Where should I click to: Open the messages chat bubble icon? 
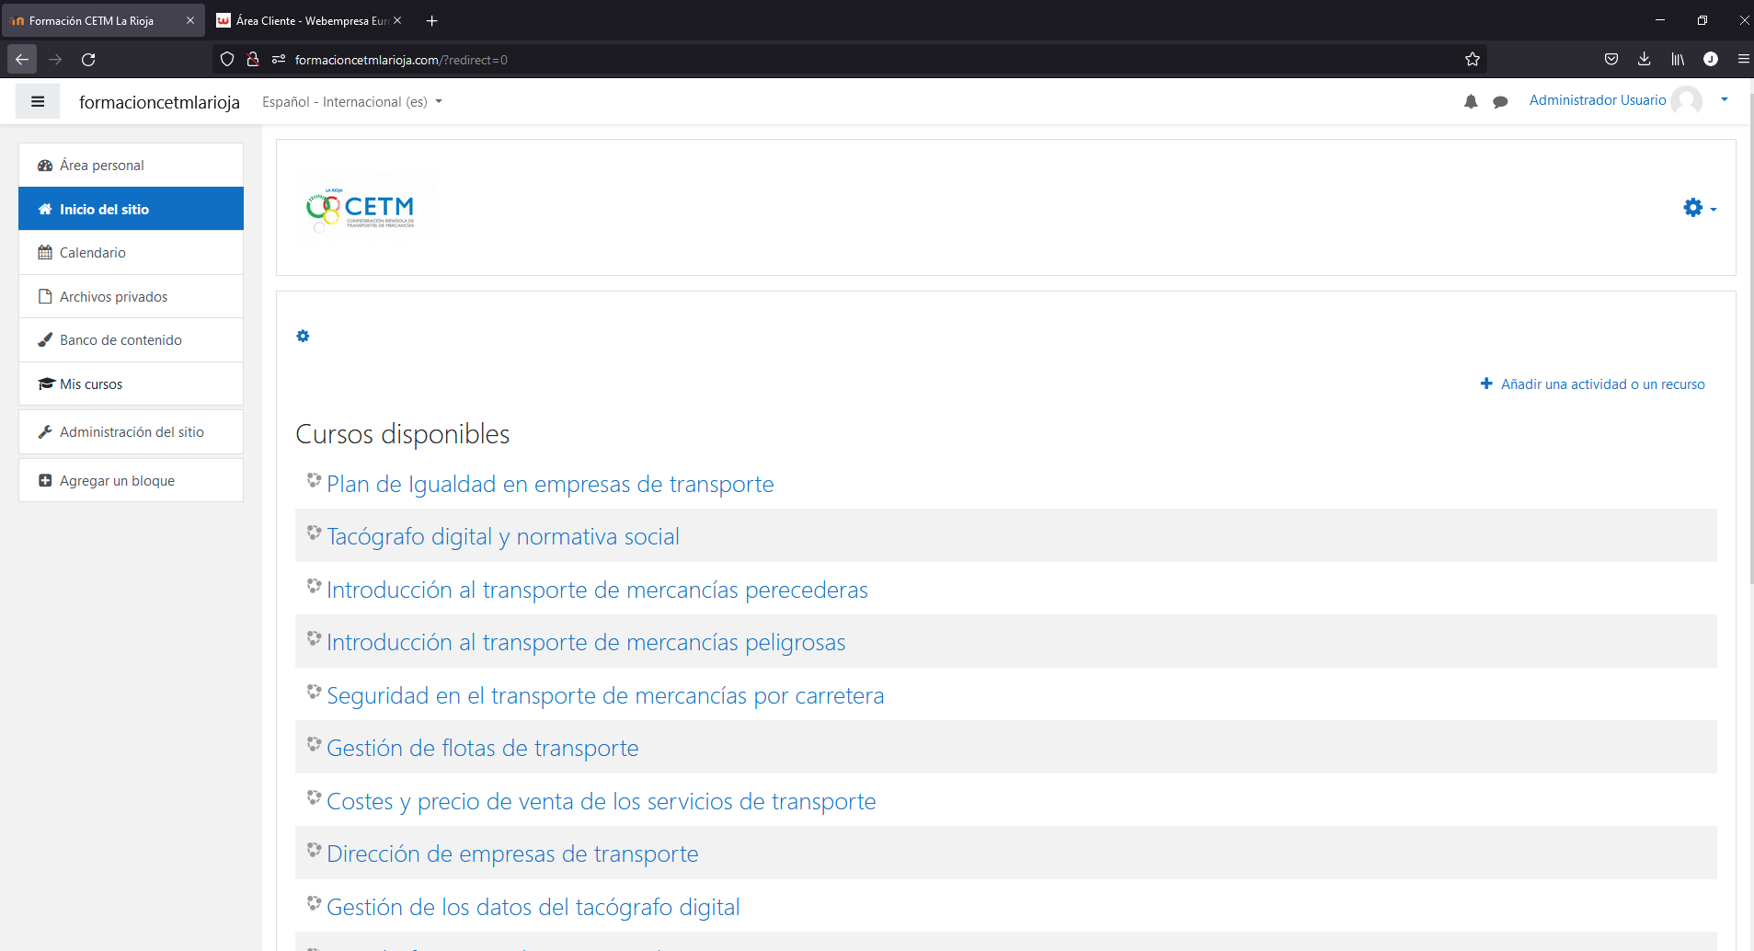click(1500, 102)
